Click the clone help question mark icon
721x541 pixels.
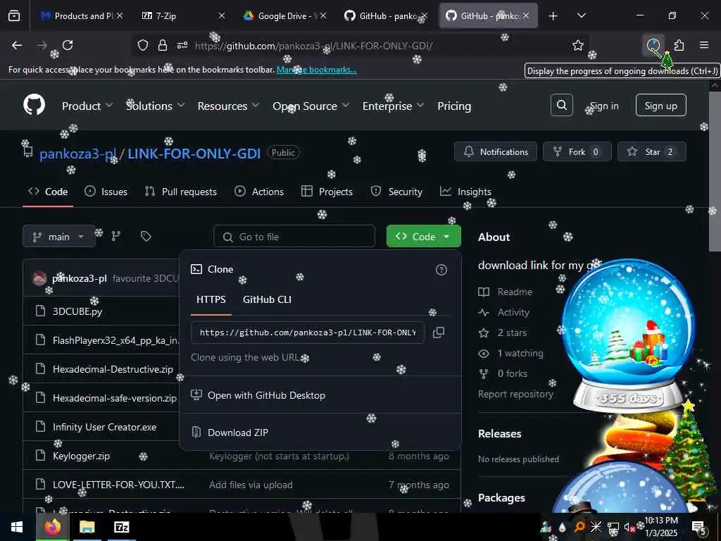click(441, 270)
